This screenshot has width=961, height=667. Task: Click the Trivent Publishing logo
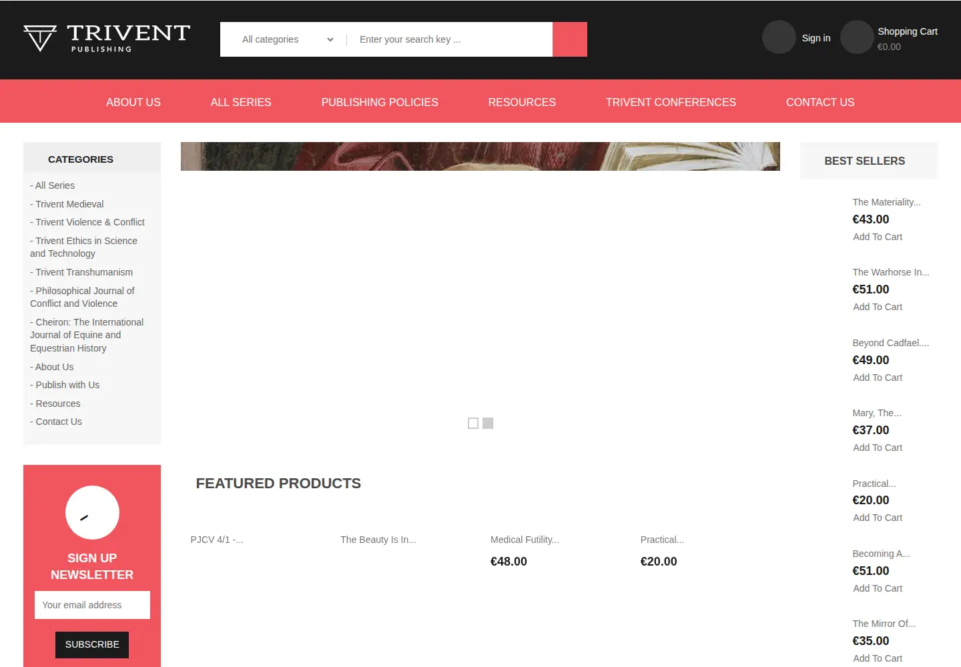[107, 39]
